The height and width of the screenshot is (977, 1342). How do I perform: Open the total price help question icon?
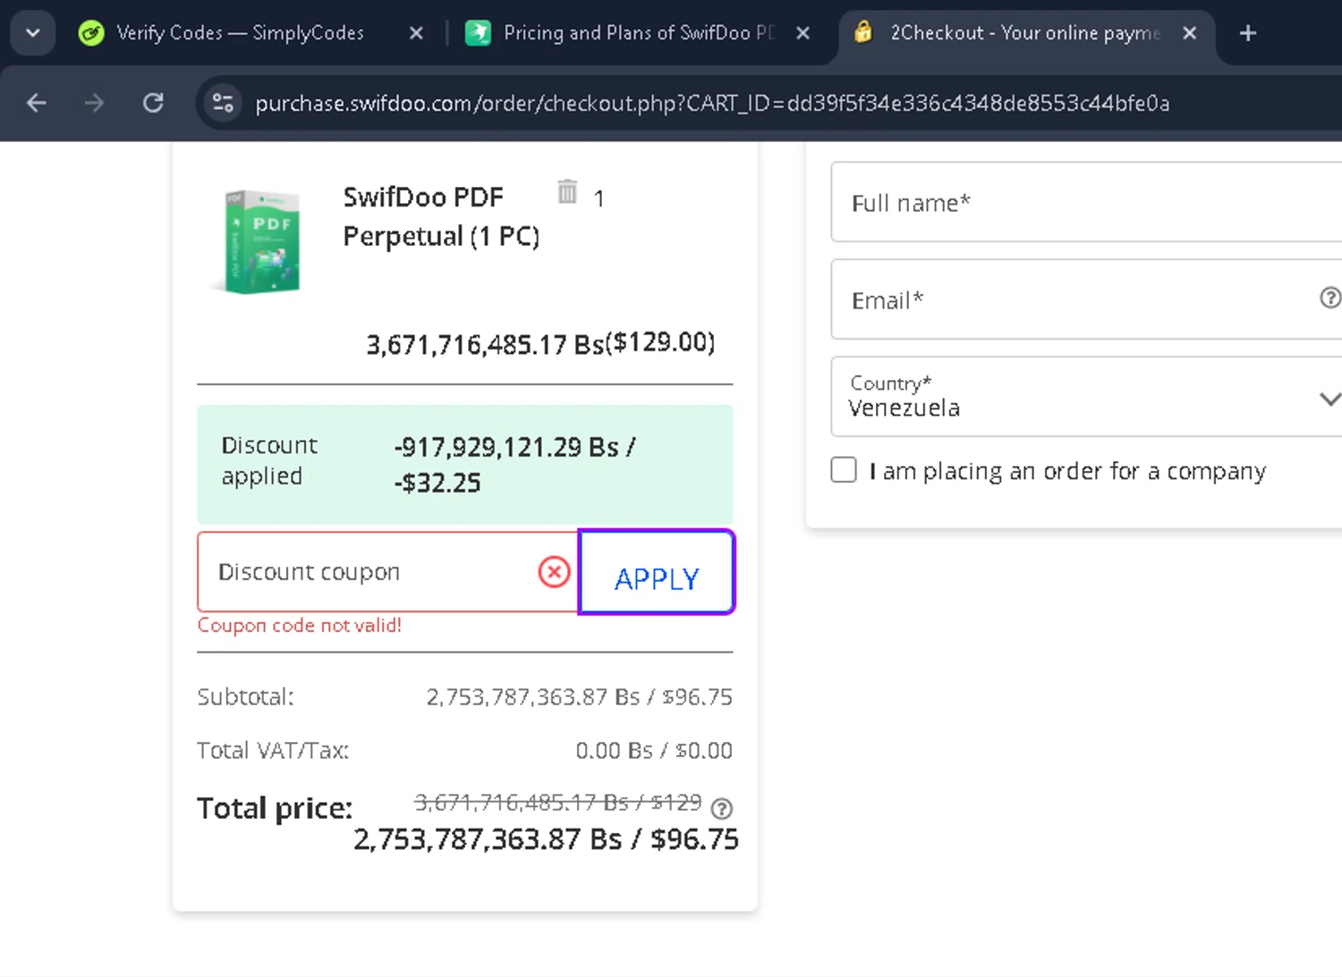pos(721,809)
